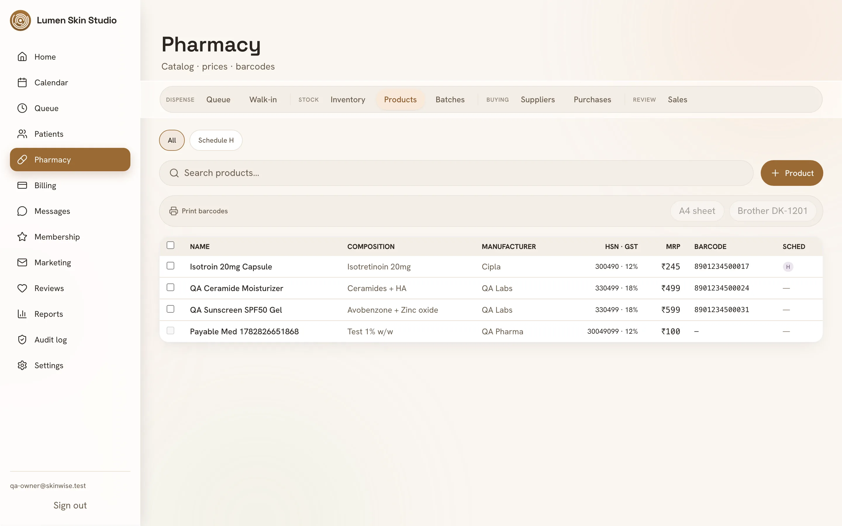Add a new Product
The image size is (842, 526).
tap(792, 173)
